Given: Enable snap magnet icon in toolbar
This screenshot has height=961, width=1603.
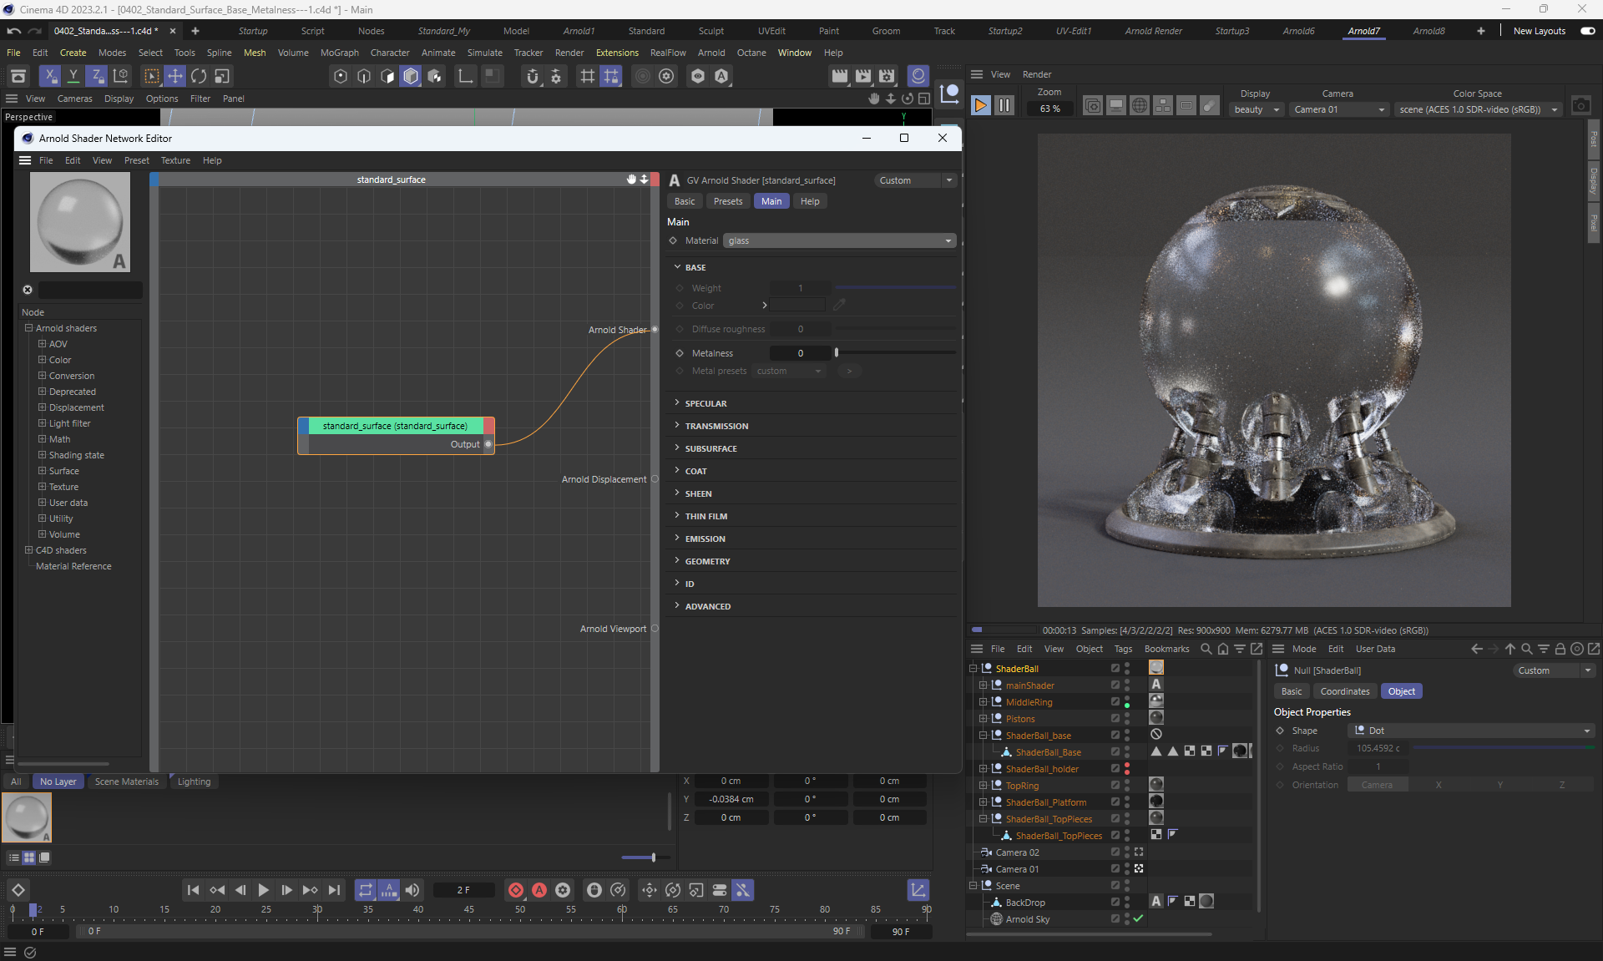Looking at the screenshot, I should click(x=533, y=76).
